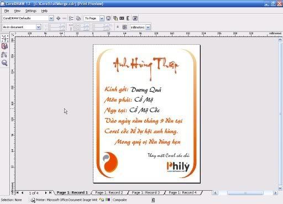
Task: Switch to Page 1: Record 3 tab
Action: (146, 192)
